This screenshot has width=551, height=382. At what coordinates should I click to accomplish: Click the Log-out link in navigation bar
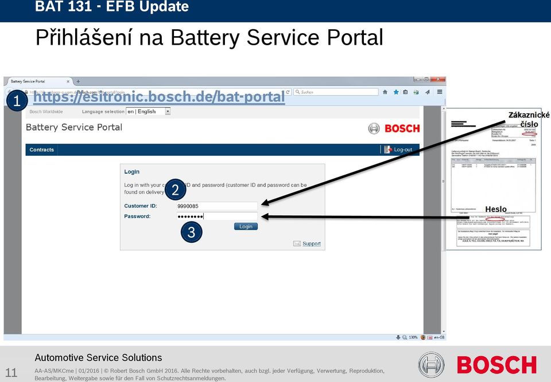[x=403, y=149]
